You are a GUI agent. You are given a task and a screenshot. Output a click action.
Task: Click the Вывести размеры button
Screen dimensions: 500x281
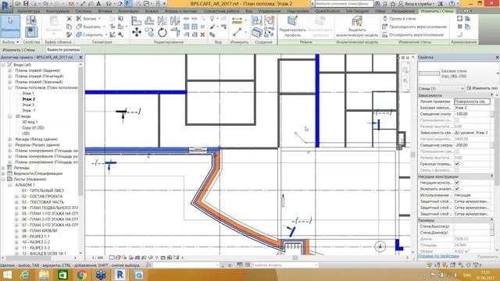[x=63, y=50]
